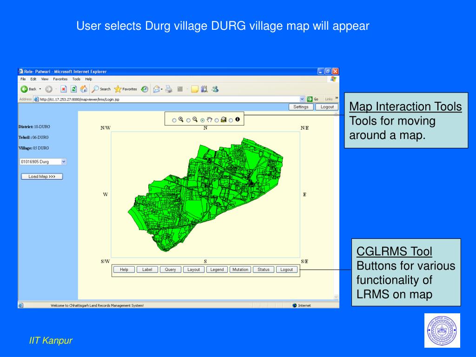
Task: Open the Help menu
Action: [89, 79]
